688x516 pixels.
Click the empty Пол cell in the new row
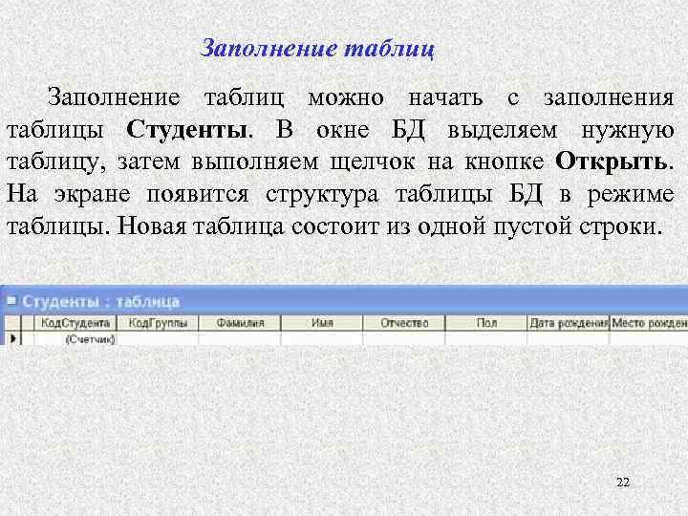485,338
